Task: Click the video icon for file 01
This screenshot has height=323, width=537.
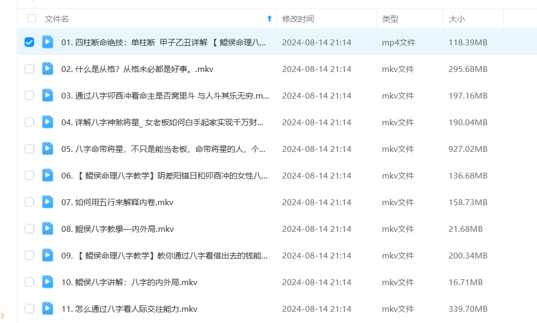Action: click(x=47, y=42)
